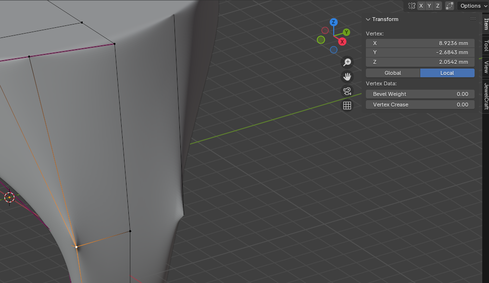Switch to the Tool sidebar tab
Image resolution: width=489 pixels, height=283 pixels.
pyautogui.click(x=486, y=46)
